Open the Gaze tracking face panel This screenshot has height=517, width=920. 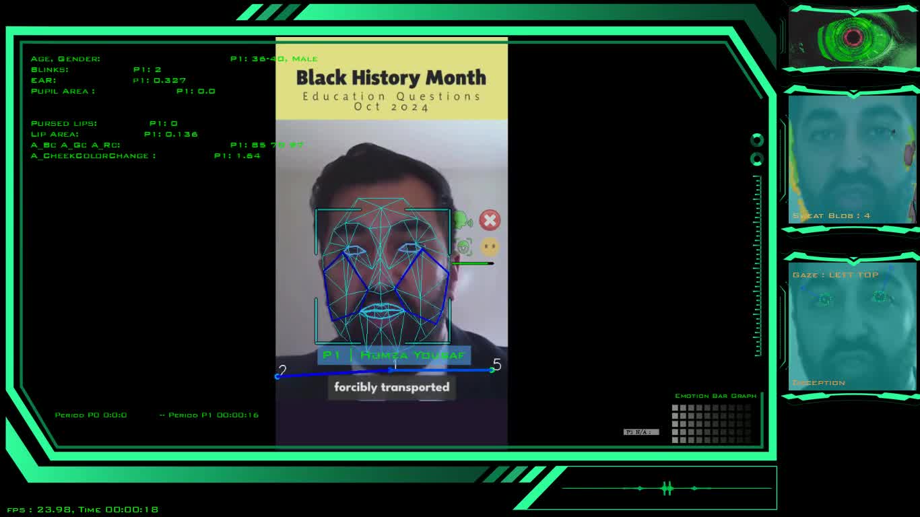click(852, 326)
